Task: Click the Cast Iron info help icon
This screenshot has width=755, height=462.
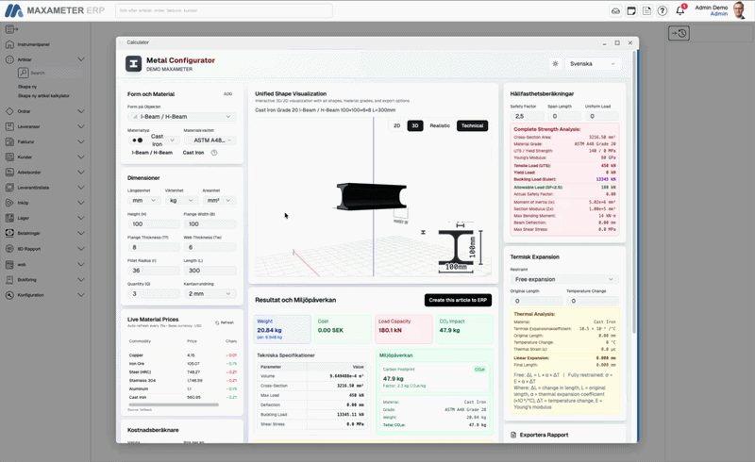Action: tap(214, 153)
